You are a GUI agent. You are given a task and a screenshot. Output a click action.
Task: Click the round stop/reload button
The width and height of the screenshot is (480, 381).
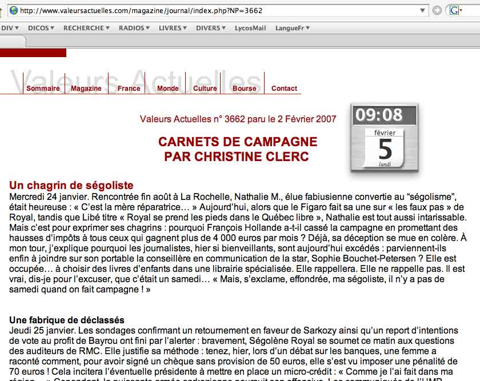tap(437, 11)
